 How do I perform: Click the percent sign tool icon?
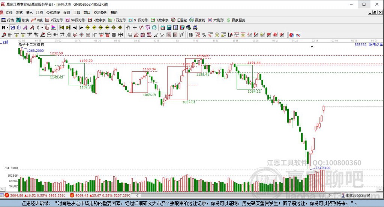[204, 35]
